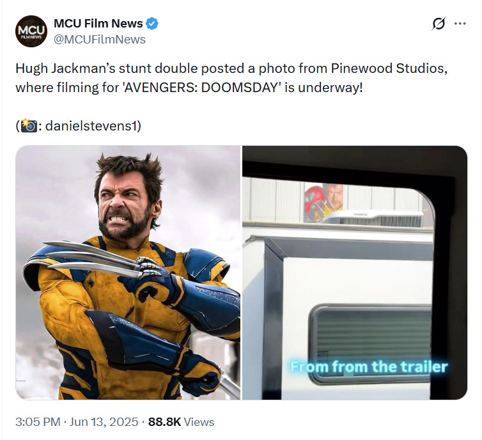Click the camera emoji in the credit line
Viewport: 482px width, 440px height.
[x=29, y=125]
